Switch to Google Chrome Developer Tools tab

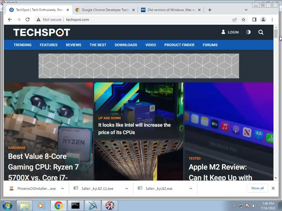(105, 10)
